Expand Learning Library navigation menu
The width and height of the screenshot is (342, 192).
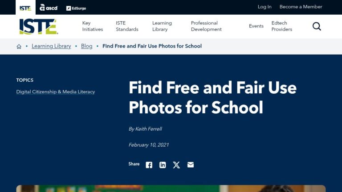point(162,26)
